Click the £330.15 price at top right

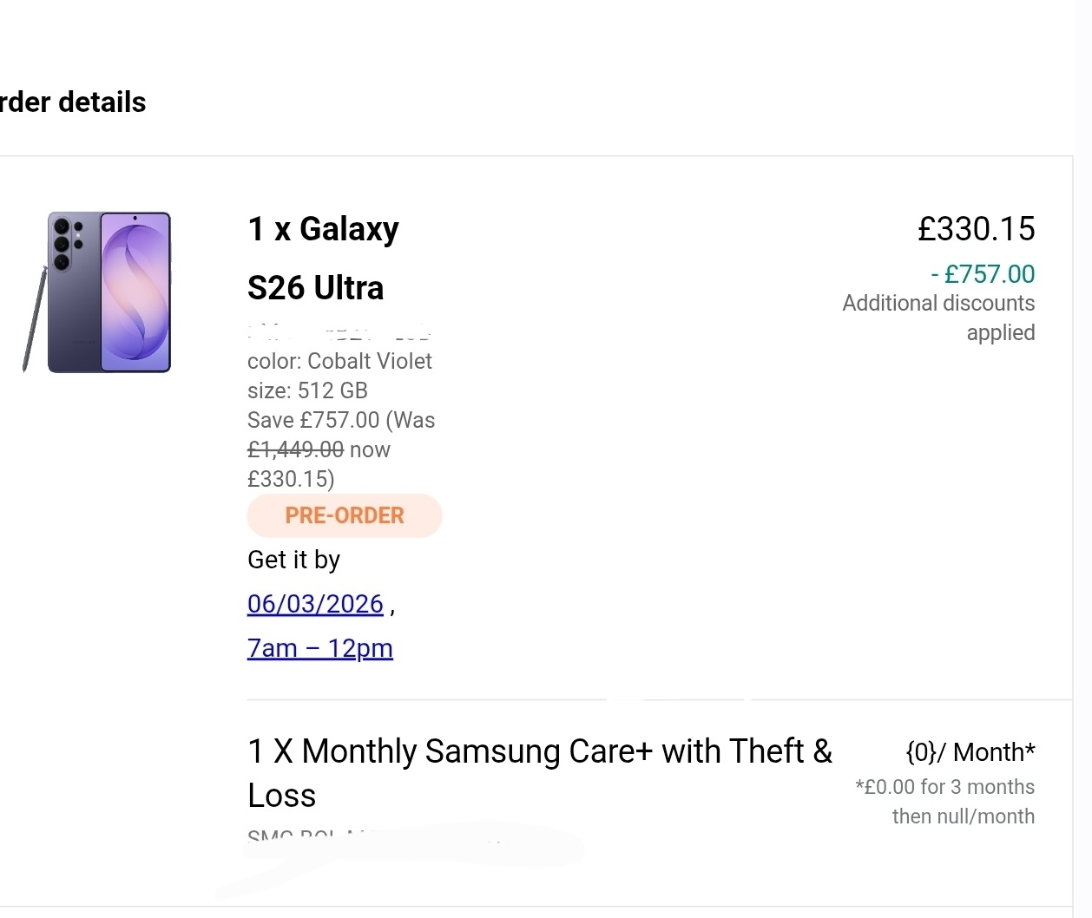click(x=976, y=229)
